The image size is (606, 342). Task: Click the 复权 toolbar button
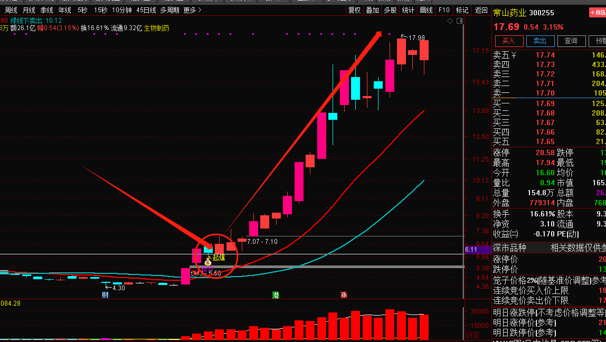[x=354, y=10]
